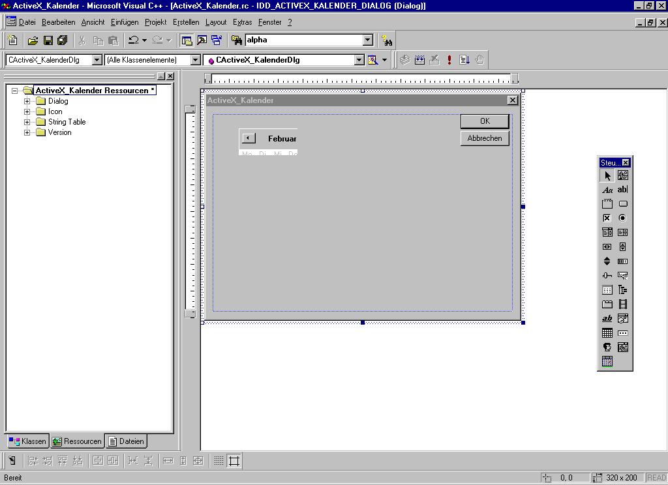Select the Static Text control tool
Screen dimensions: 668x485
(x=607, y=190)
